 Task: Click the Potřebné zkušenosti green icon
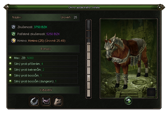pos(13,34)
